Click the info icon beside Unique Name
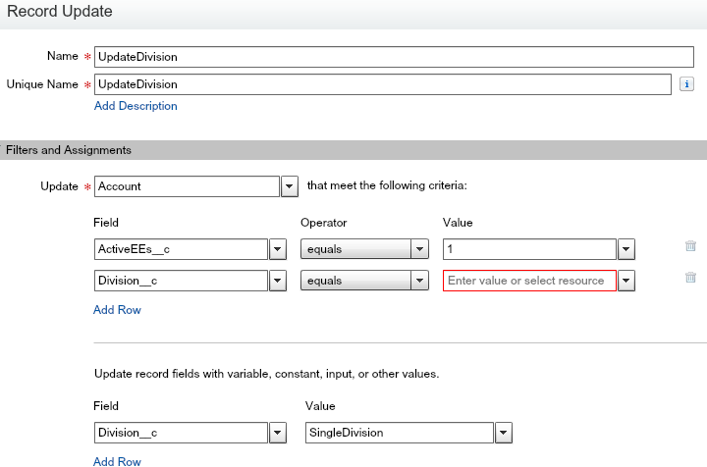Screen dimensions: 707x467 pos(687,85)
